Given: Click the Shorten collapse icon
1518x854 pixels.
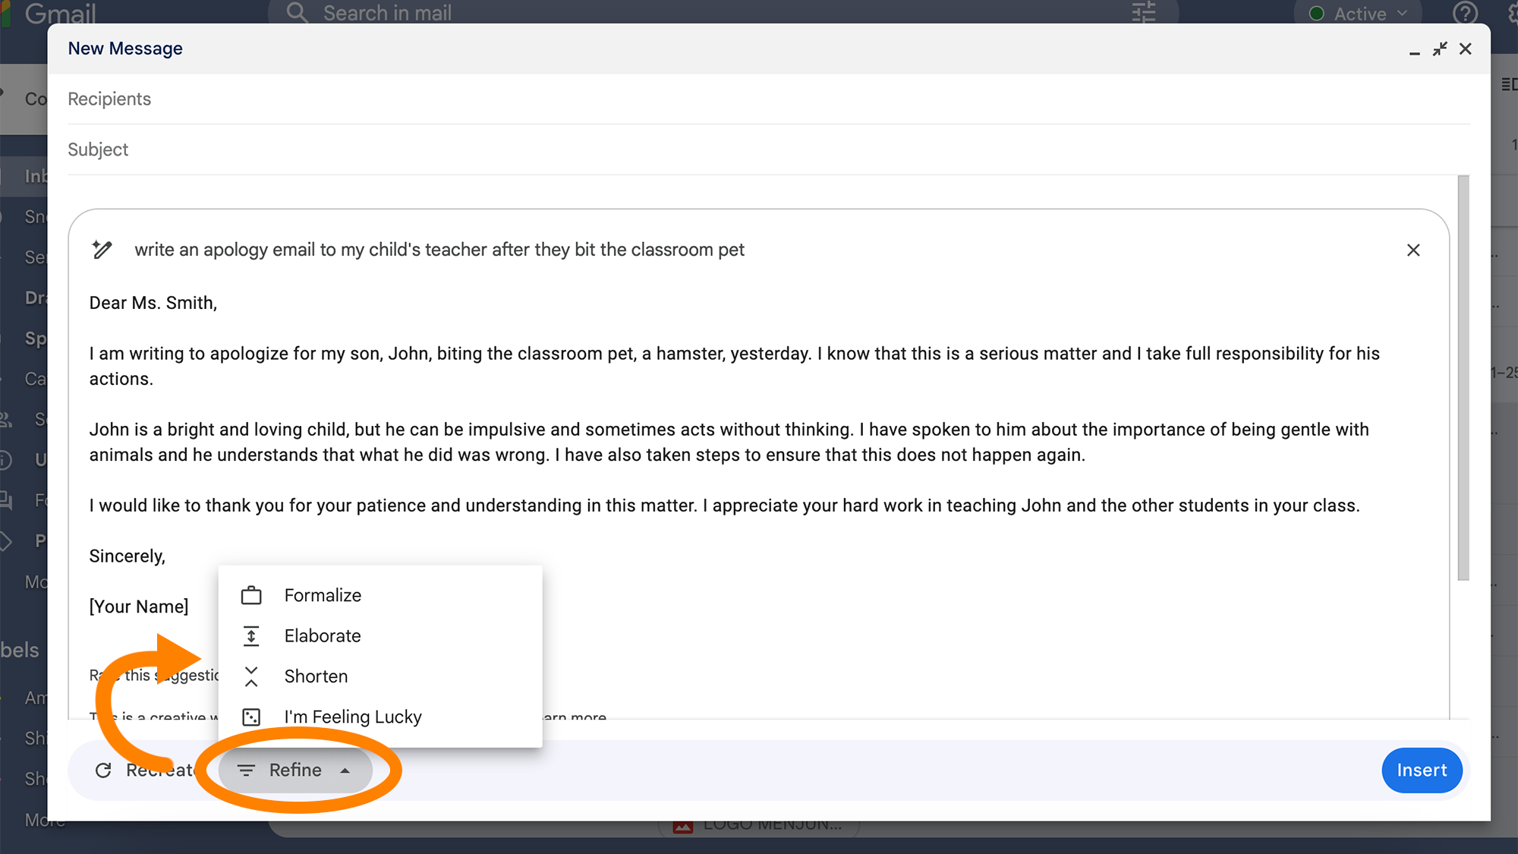Looking at the screenshot, I should 251,676.
